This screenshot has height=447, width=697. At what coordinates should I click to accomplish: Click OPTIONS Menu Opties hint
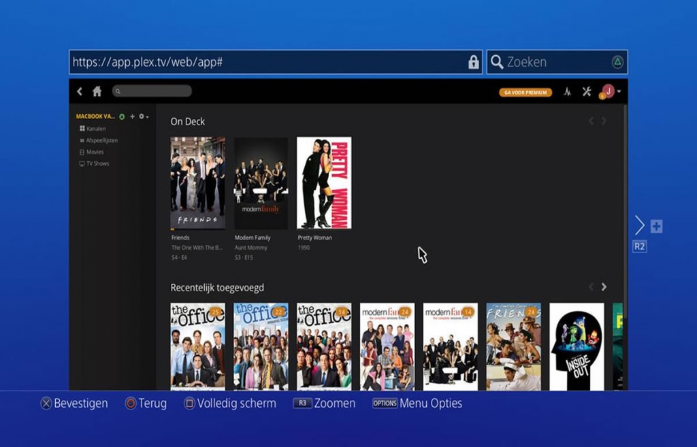click(x=417, y=403)
